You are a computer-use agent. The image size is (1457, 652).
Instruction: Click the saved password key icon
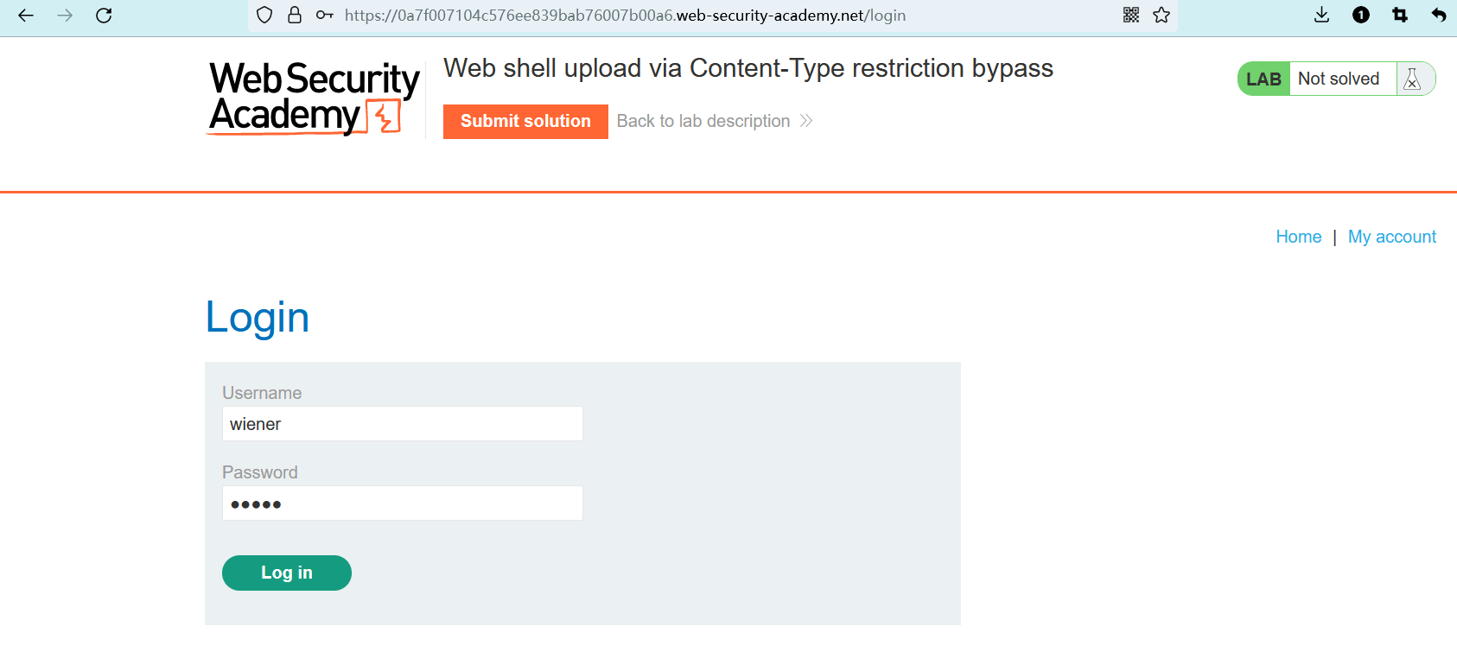325,16
